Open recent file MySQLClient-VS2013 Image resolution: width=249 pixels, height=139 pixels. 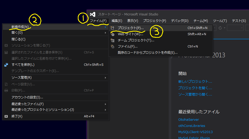coord(196,132)
